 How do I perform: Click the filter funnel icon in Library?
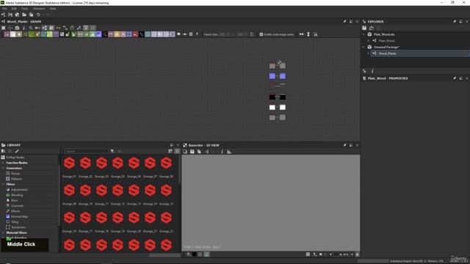click(112, 151)
